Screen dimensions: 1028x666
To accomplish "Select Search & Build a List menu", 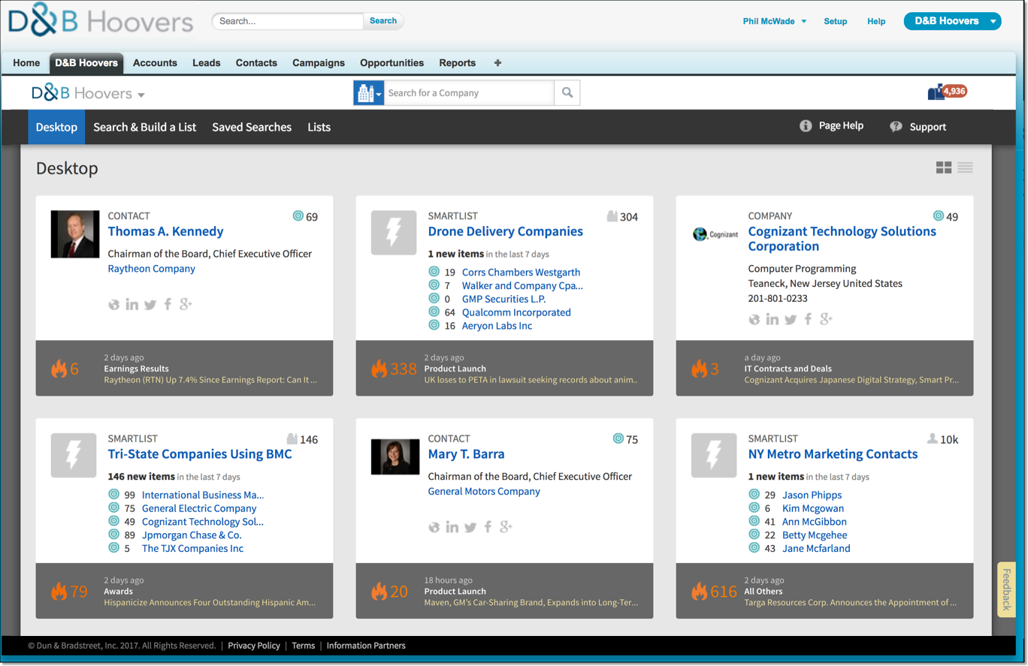I will [x=144, y=127].
